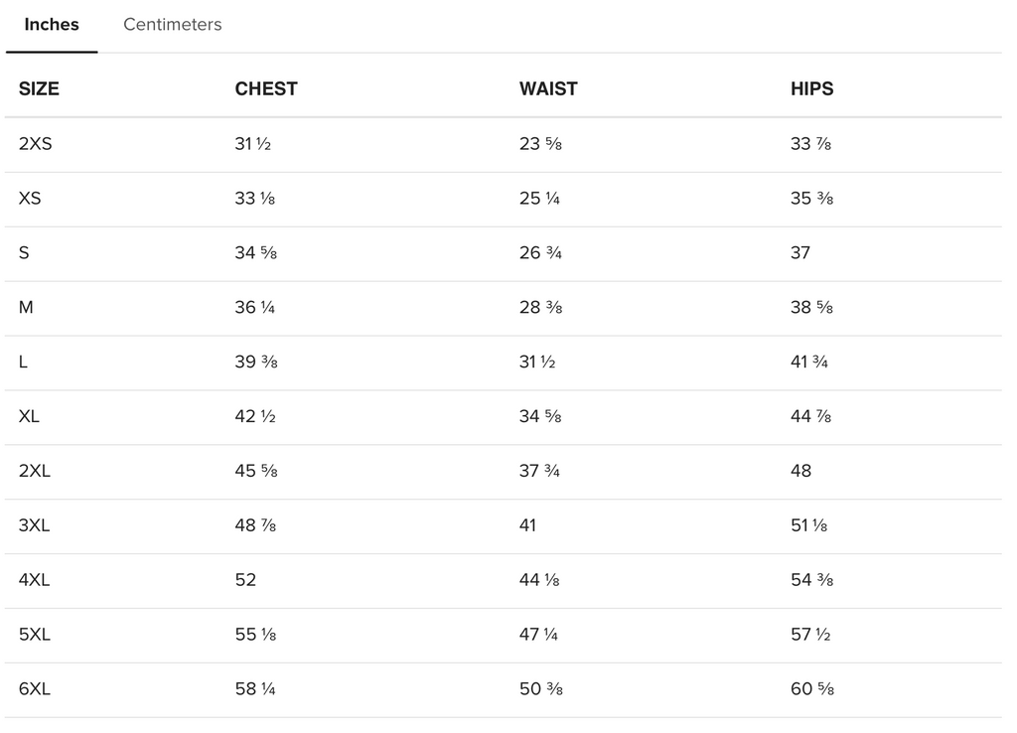Click waist value 41 for 3XL

527,525
